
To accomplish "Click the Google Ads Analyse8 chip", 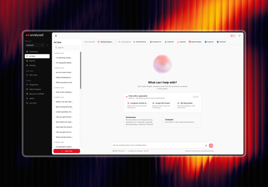I will (x=169, y=42).
